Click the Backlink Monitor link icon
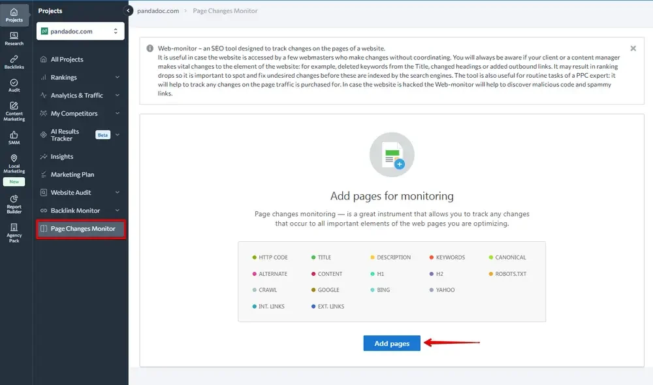 43,210
